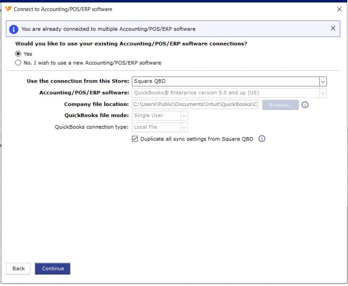348x286 pixels.
Task: Click the banner message about multiple connections
Action: click(108, 29)
